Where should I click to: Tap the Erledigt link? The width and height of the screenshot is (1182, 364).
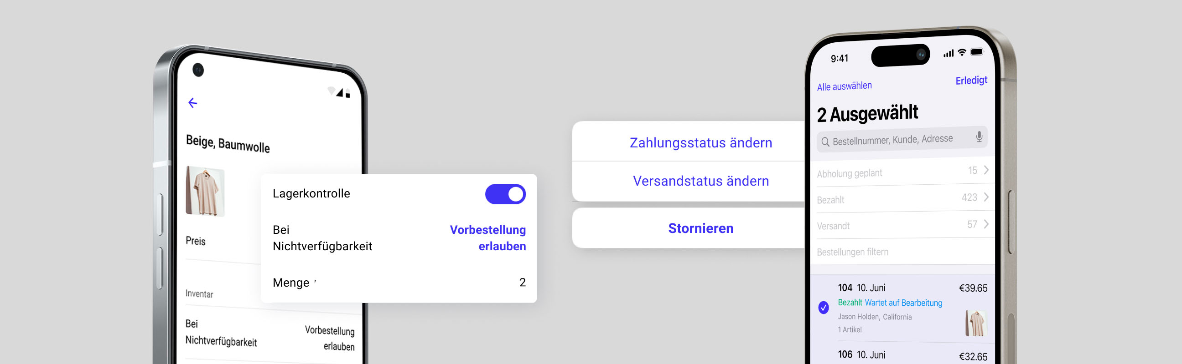pyautogui.click(x=971, y=81)
